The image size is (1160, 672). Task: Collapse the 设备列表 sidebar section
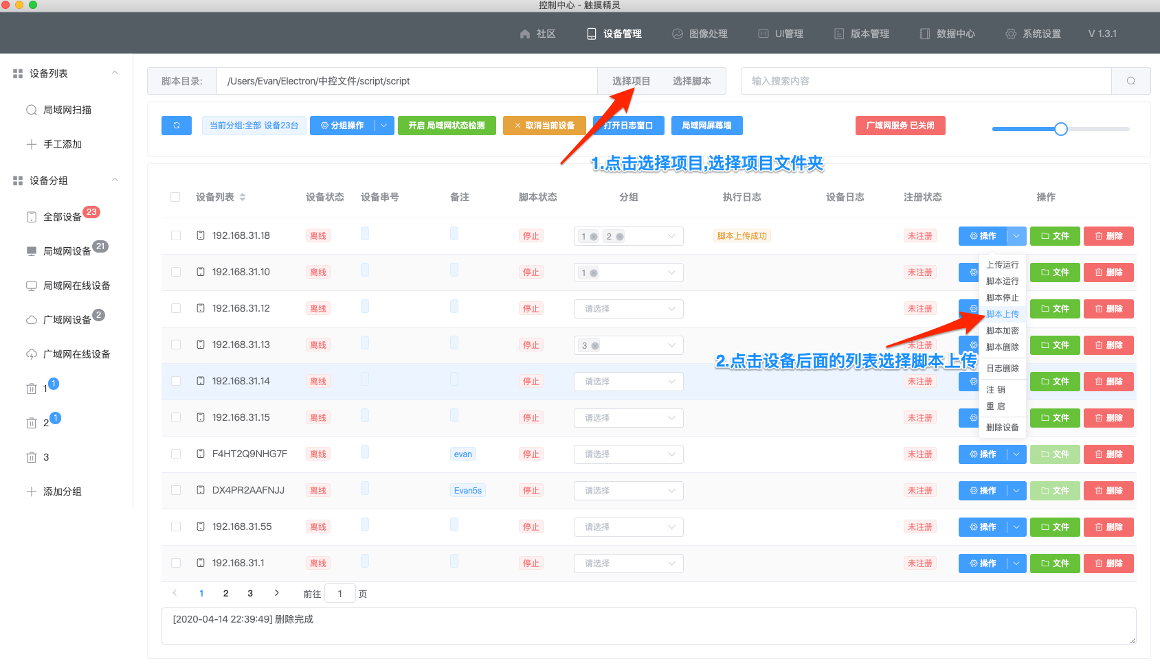click(115, 73)
